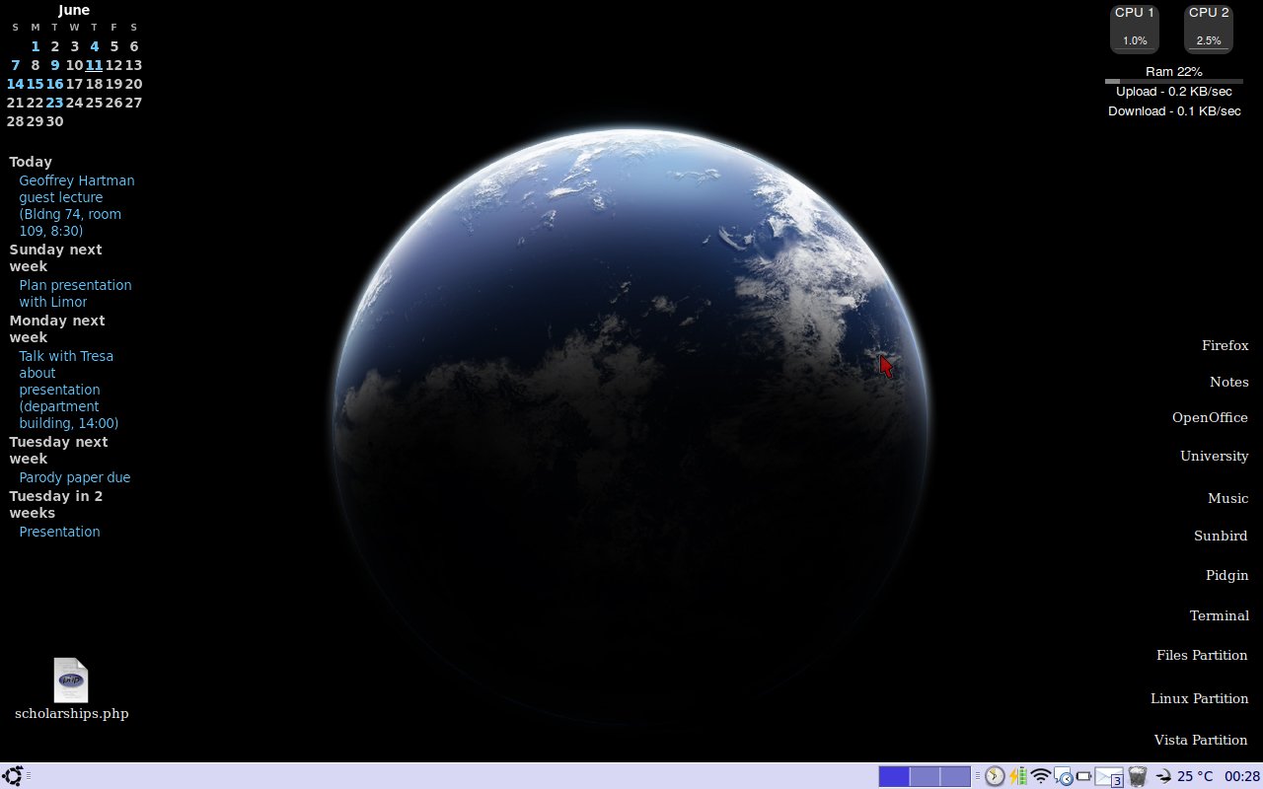The image size is (1263, 789).
Task: Click the chat-with-clock tray icon
Action: point(1063,777)
